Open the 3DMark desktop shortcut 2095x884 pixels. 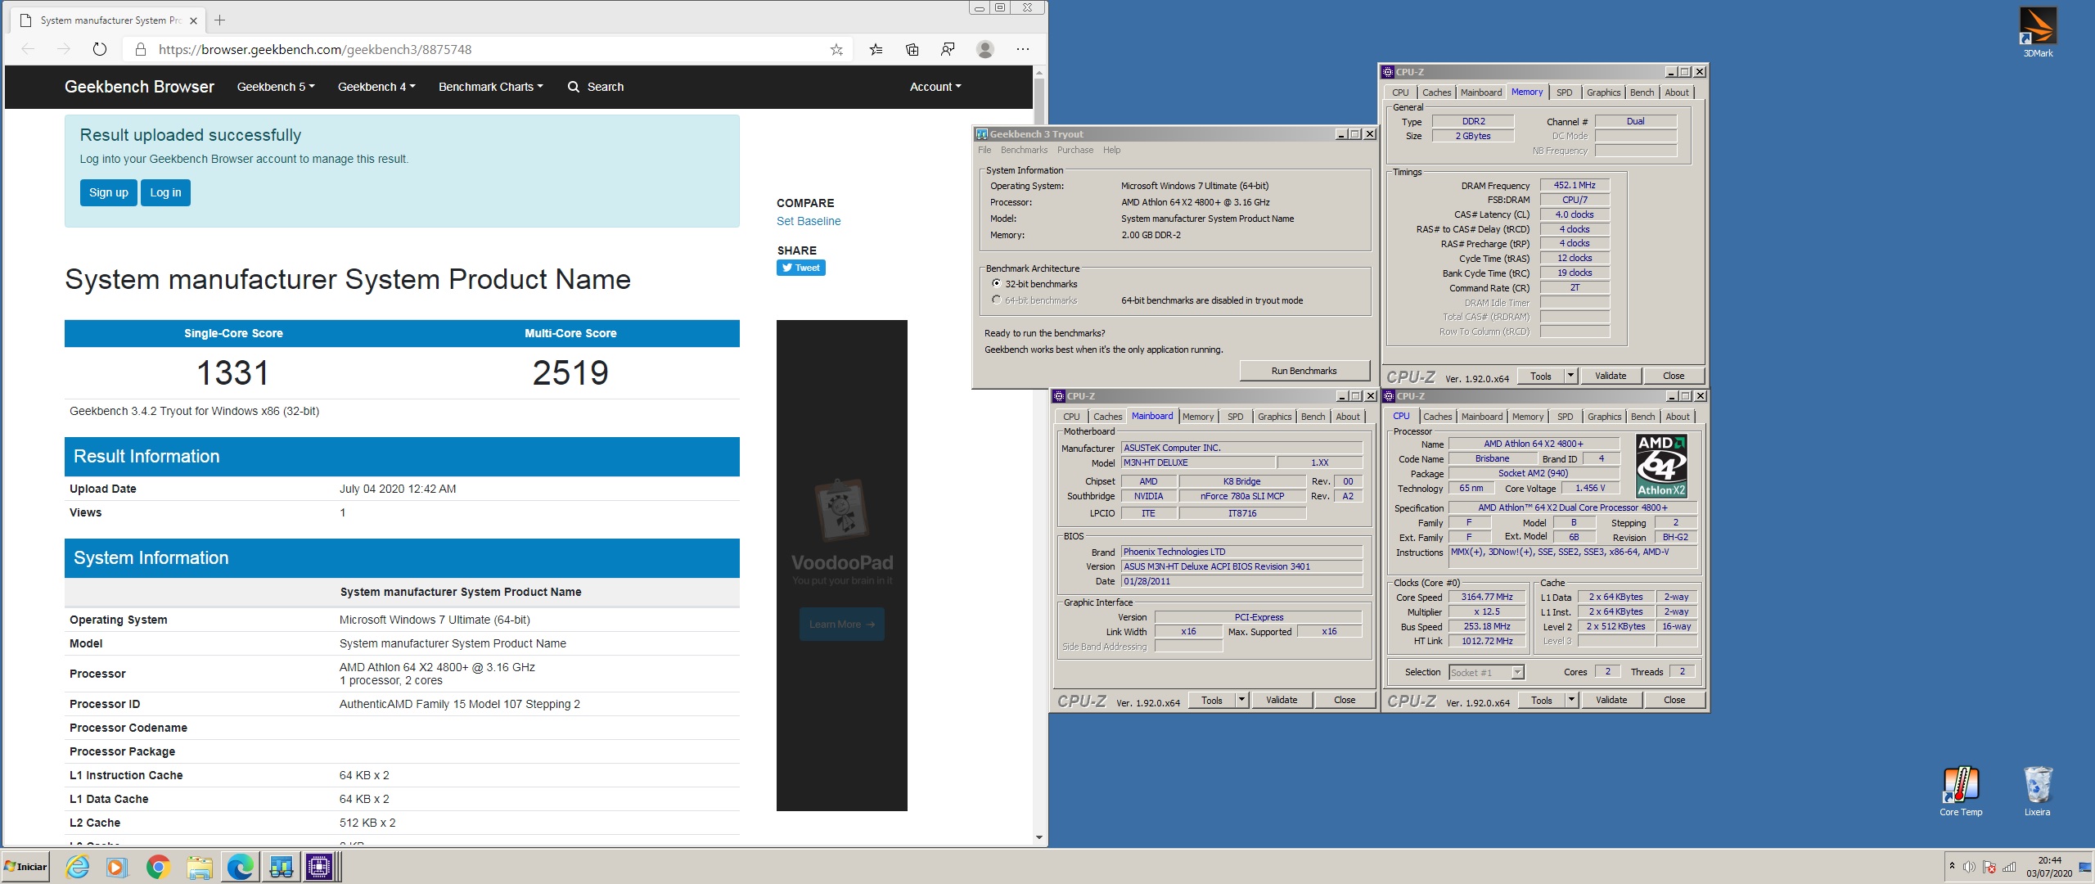click(2037, 32)
